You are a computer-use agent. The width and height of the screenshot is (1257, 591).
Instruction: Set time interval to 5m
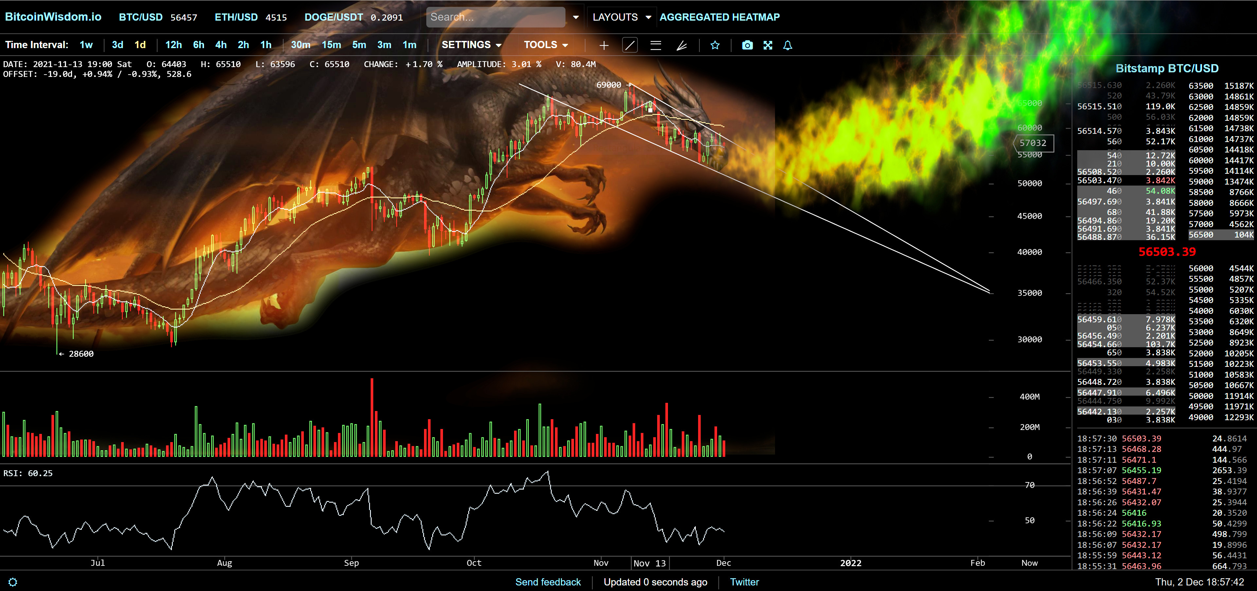pos(359,45)
